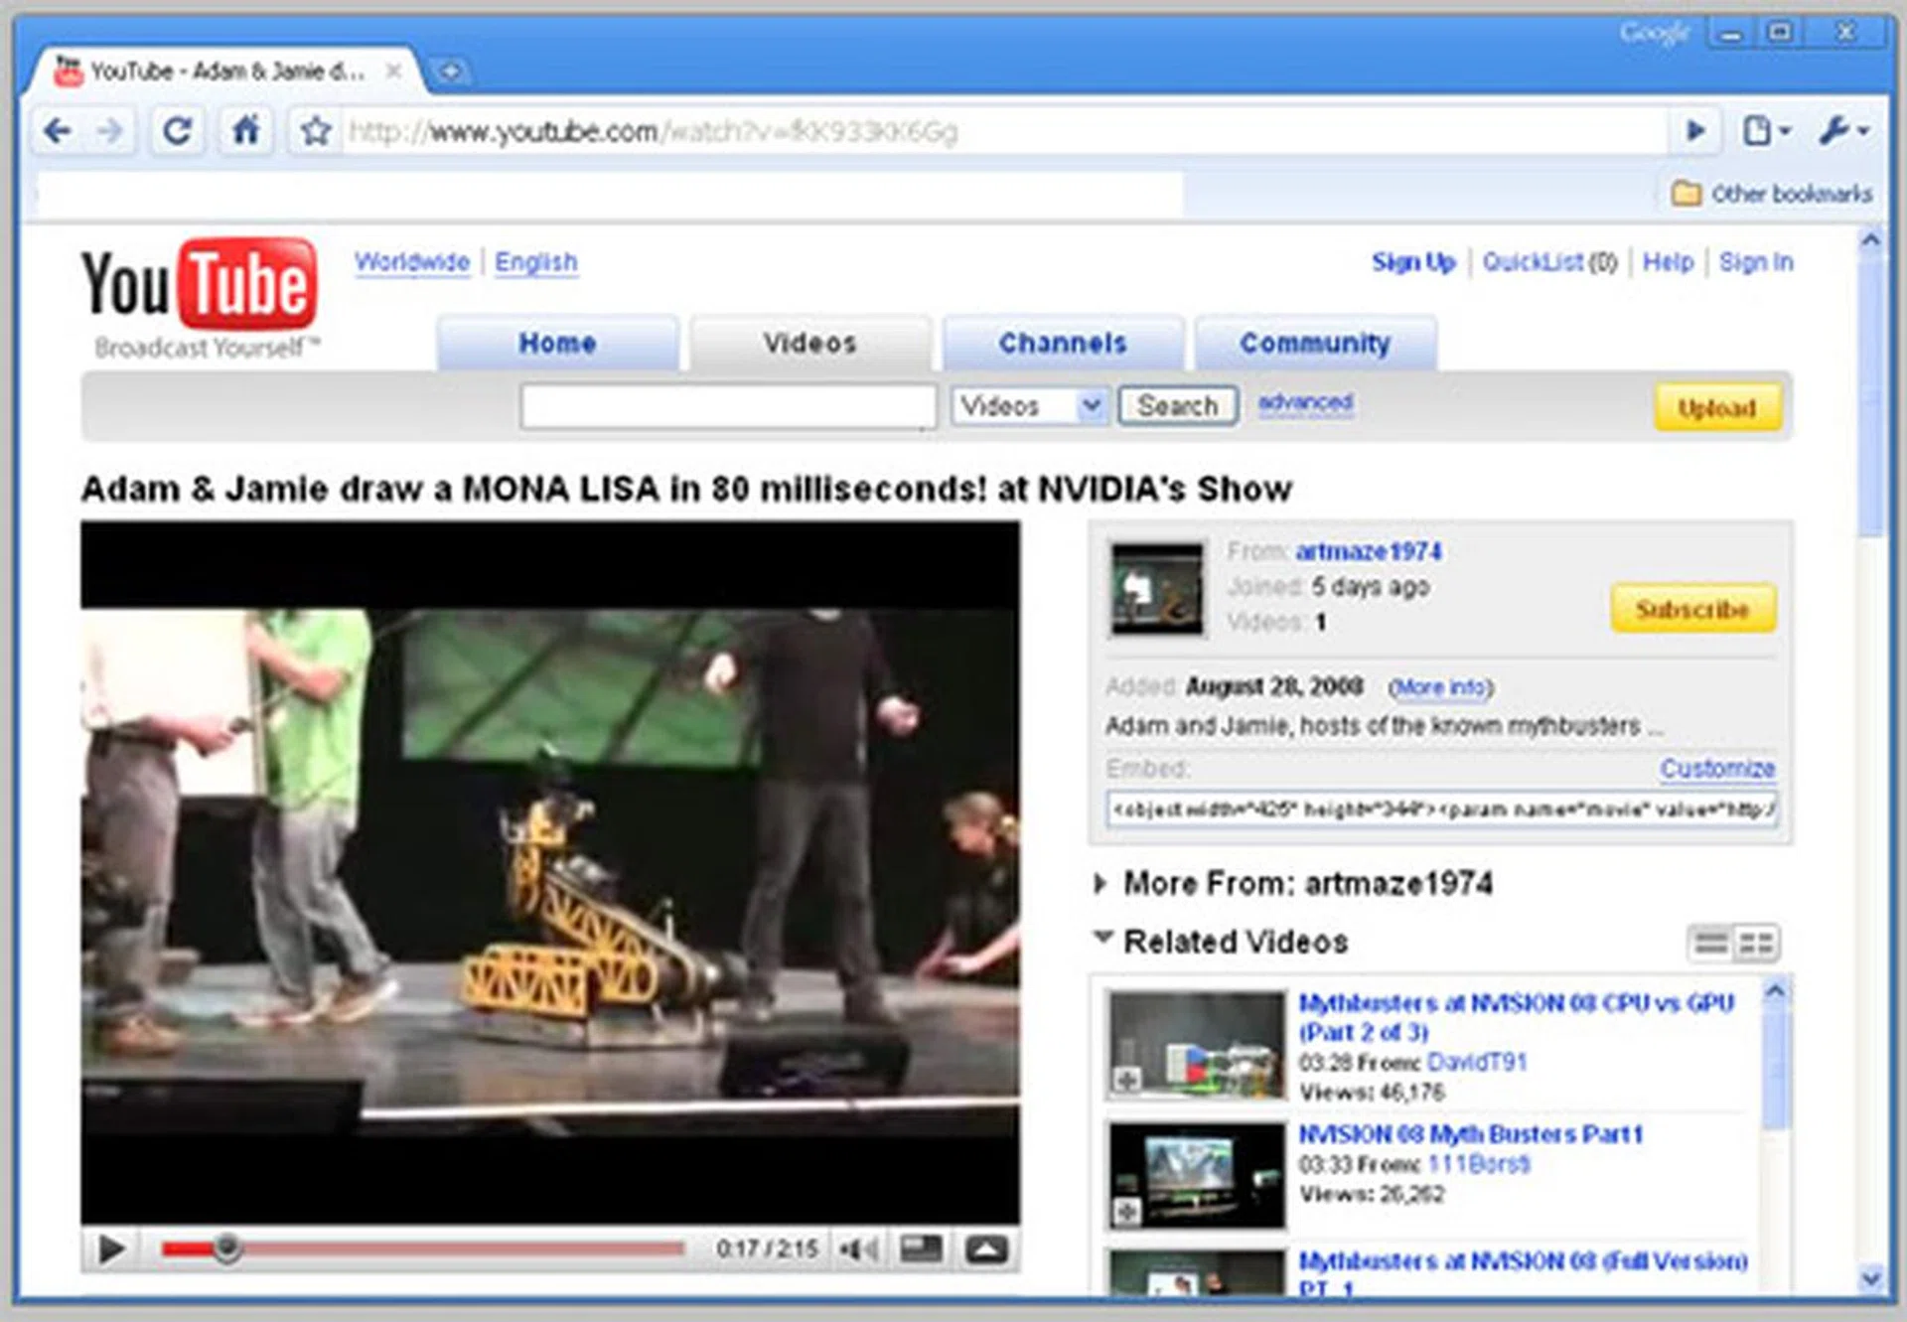Click the browser back arrow
Image resolution: width=1907 pixels, height=1322 pixels.
59,131
